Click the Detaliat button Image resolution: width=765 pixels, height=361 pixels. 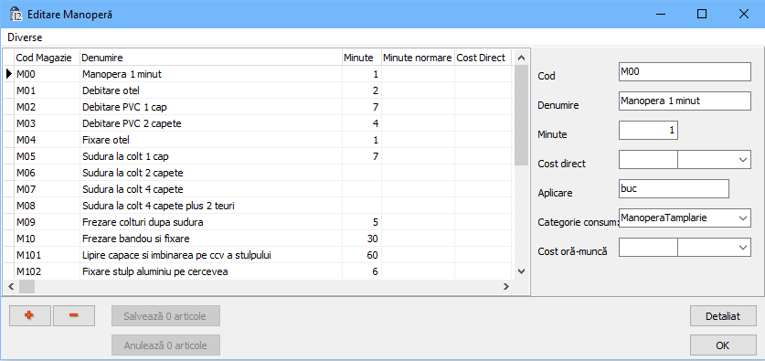click(x=723, y=316)
